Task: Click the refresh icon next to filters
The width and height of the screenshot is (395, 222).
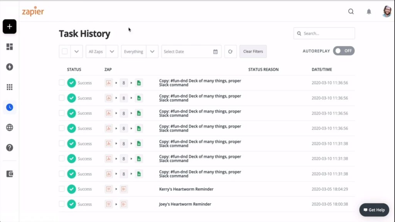Action: pos(230,51)
